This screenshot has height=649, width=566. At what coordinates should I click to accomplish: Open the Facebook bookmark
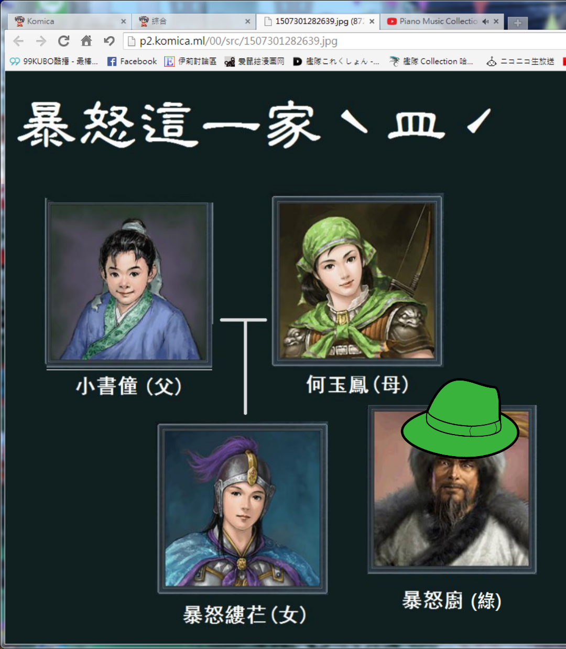tap(132, 61)
